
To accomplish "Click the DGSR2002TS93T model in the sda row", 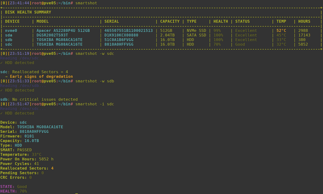I will click(x=55, y=35).
